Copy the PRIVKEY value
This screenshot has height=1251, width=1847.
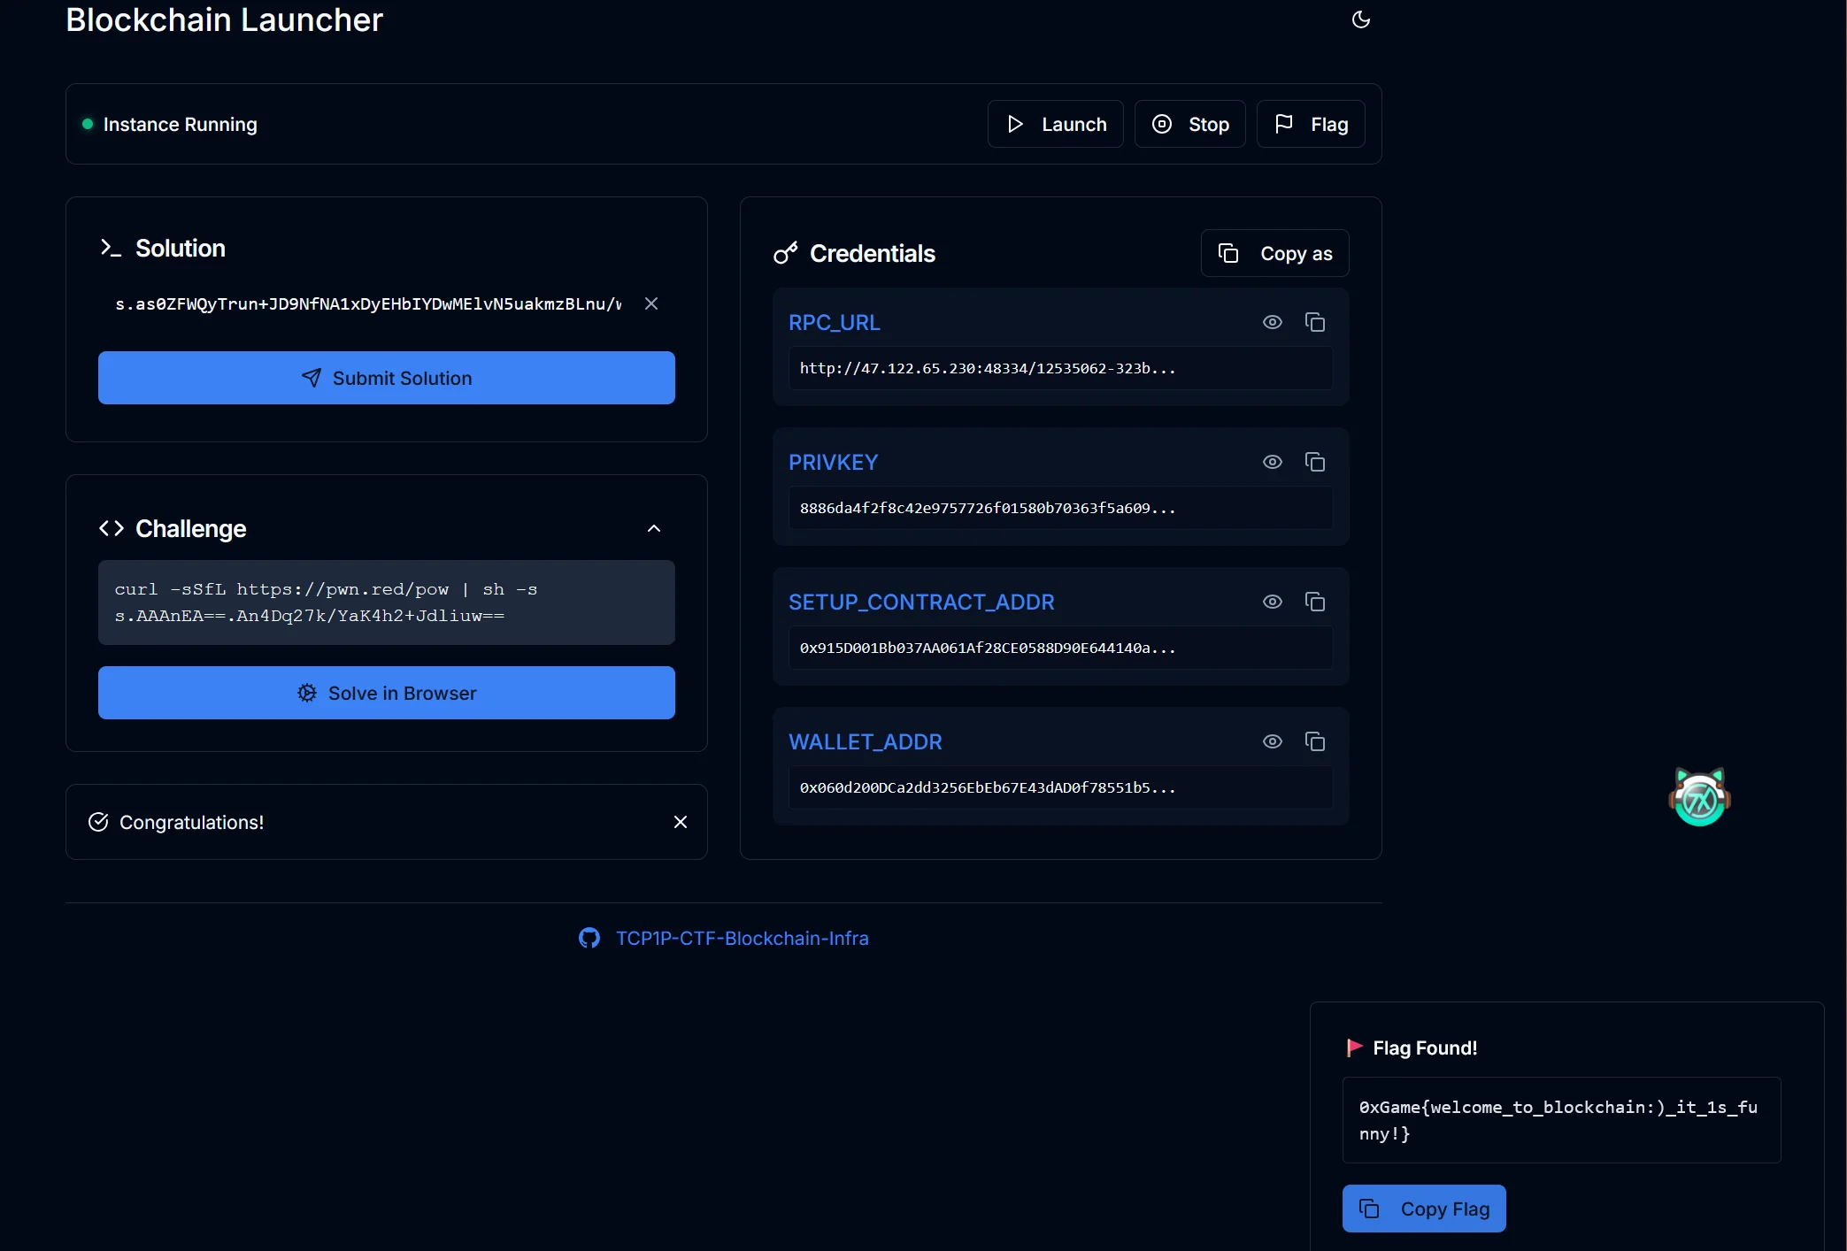click(1315, 462)
